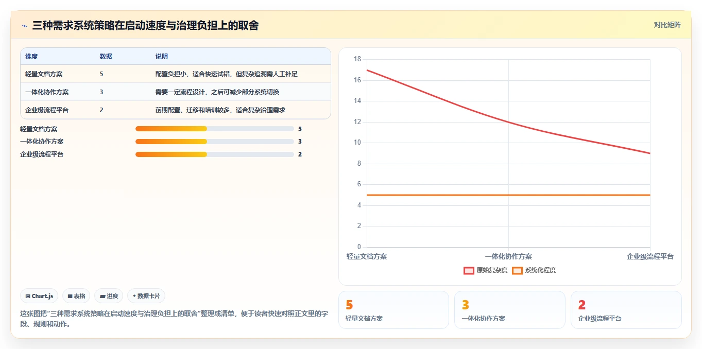
Task: Click the description starting with 配置负担小
Action: pyautogui.click(x=227, y=74)
